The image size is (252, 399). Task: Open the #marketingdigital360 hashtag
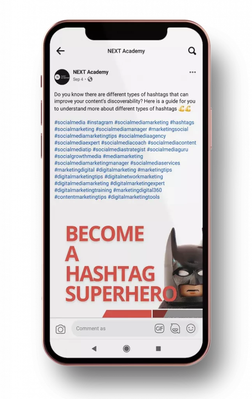point(137,190)
